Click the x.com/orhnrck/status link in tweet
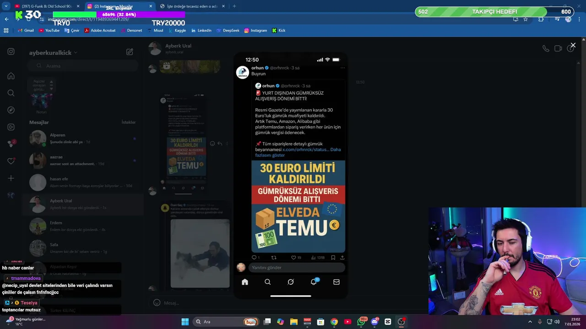This screenshot has width=586, height=329. pyautogui.click(x=306, y=149)
